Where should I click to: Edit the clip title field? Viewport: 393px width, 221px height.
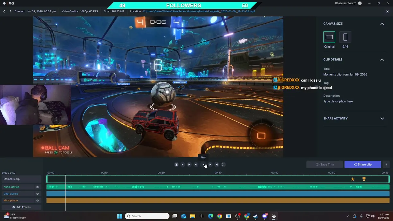[x=345, y=75]
